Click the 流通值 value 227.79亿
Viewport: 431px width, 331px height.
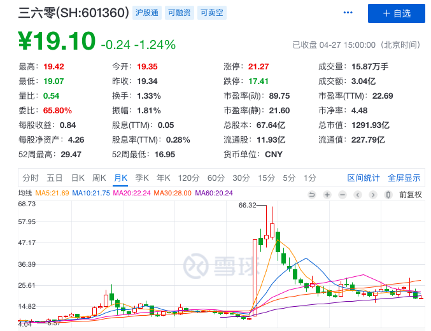368,140
